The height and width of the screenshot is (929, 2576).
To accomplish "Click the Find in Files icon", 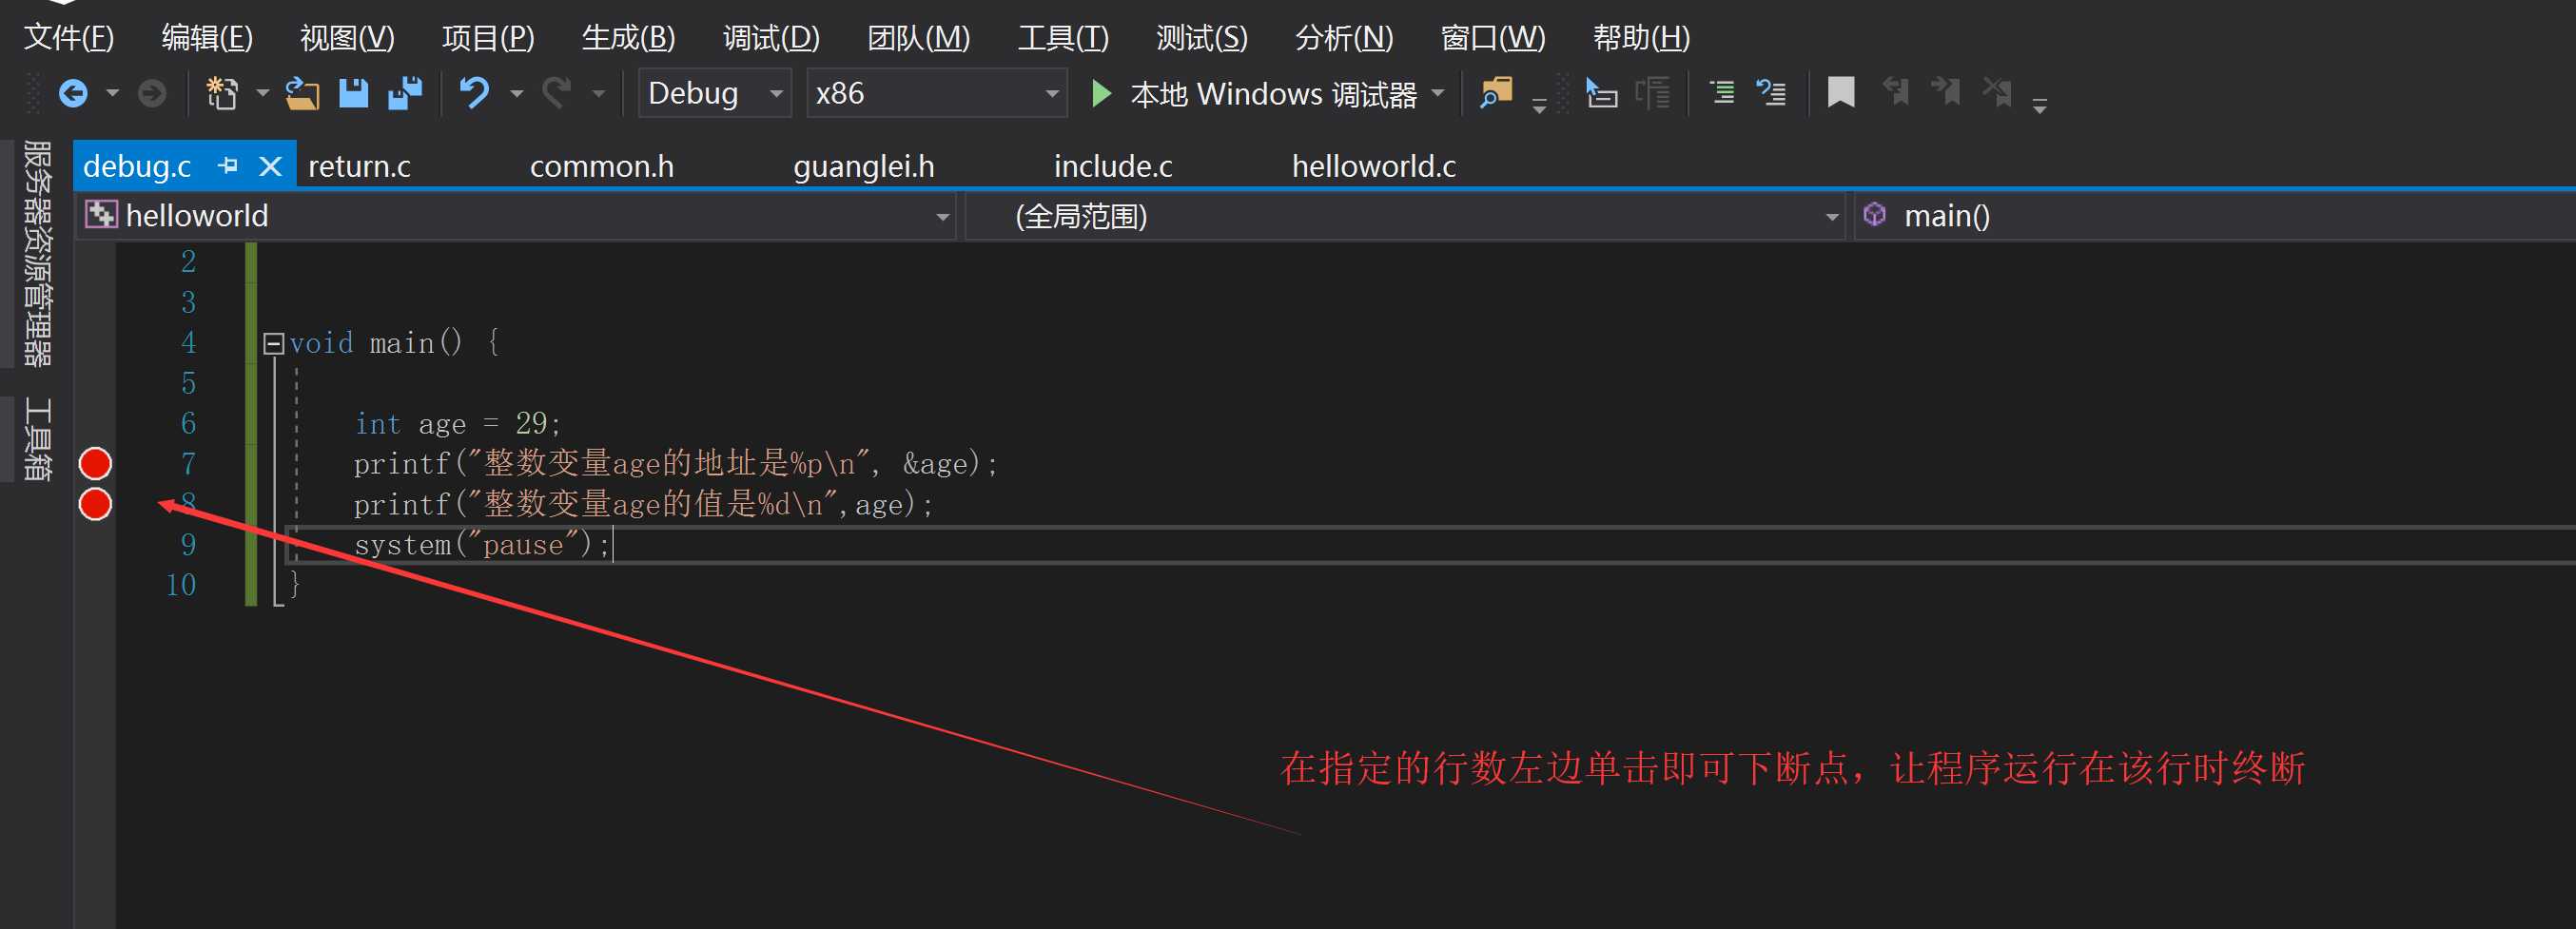I will coord(1495,94).
